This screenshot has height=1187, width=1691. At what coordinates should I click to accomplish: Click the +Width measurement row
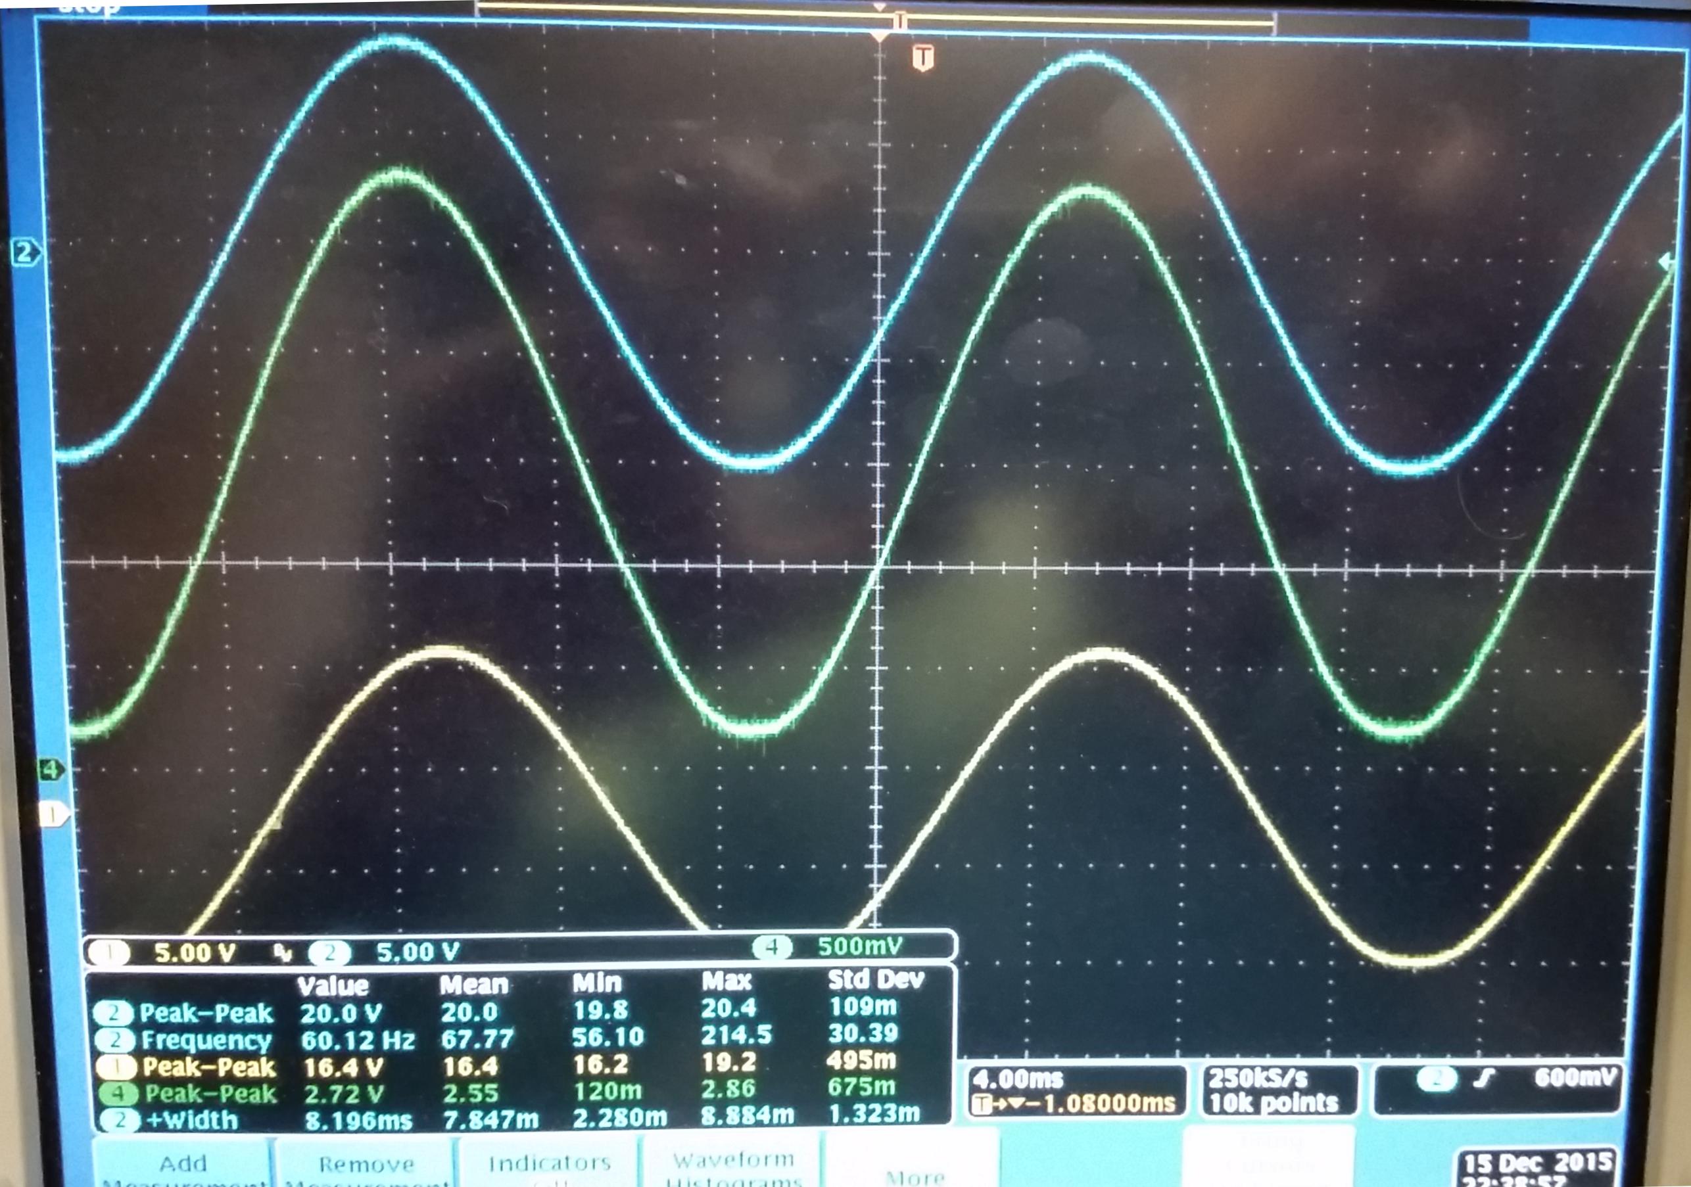191,1121
